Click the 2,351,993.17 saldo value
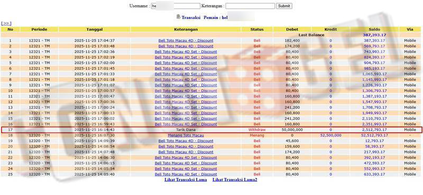The image size is (423, 195). coord(374,124)
